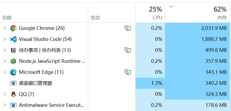Click the Antimalware Service Executable icon

[x=13, y=105]
